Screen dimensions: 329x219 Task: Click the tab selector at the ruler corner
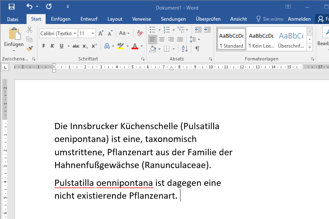pos(5,67)
